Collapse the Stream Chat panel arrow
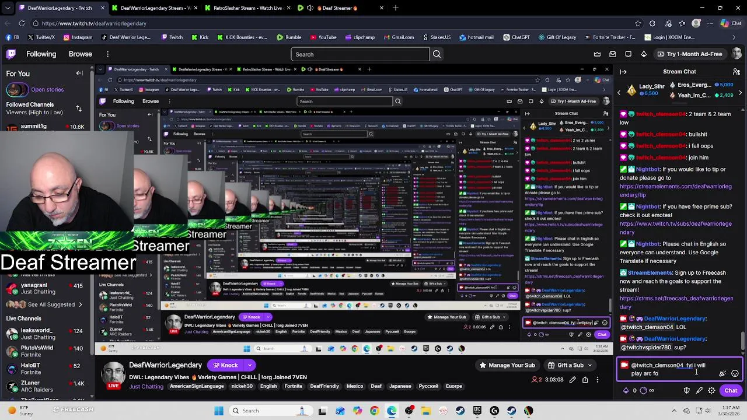The height and width of the screenshot is (420, 747). [623, 72]
